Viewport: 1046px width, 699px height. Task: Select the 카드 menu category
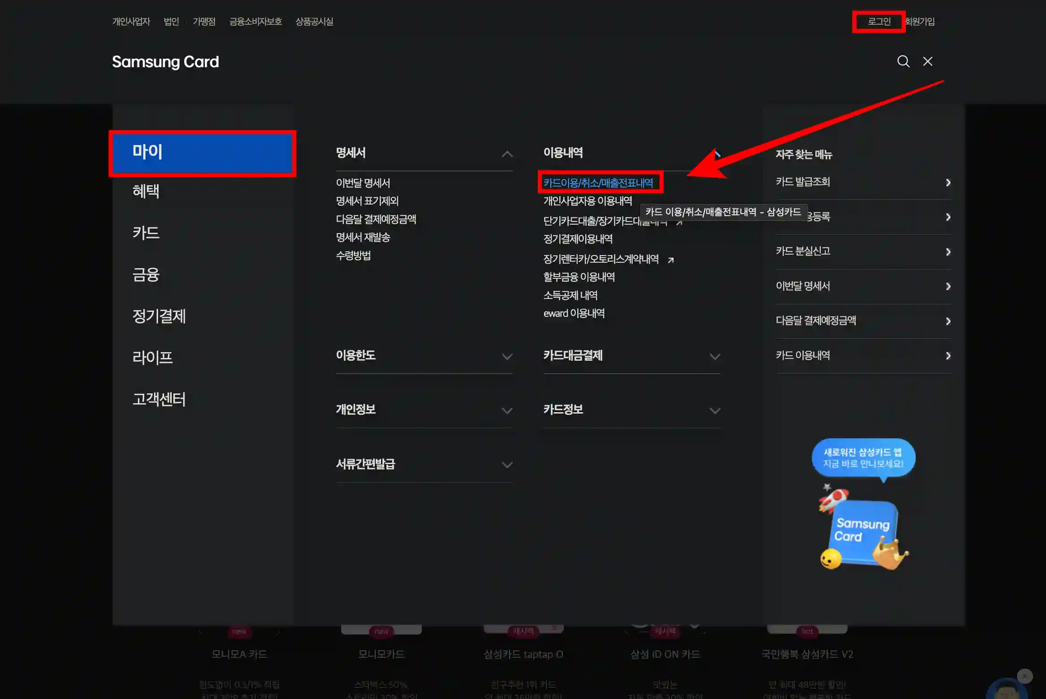pyautogui.click(x=146, y=233)
